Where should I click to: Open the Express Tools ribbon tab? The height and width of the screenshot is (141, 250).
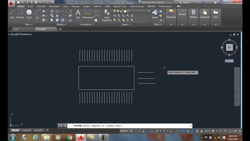pos(120,6)
